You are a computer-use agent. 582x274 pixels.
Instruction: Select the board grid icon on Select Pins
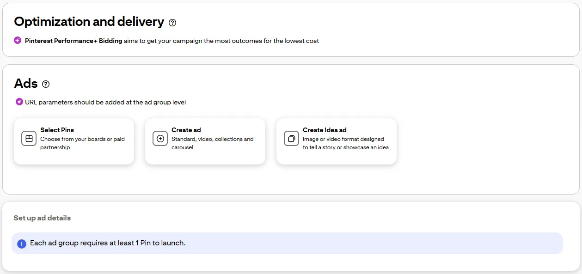[x=28, y=138]
